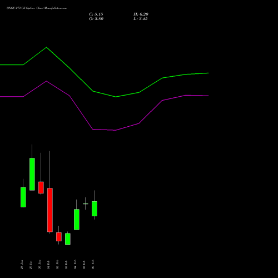
Task: Click the '04 Feb' date label
Action: click(x=75, y=265)
